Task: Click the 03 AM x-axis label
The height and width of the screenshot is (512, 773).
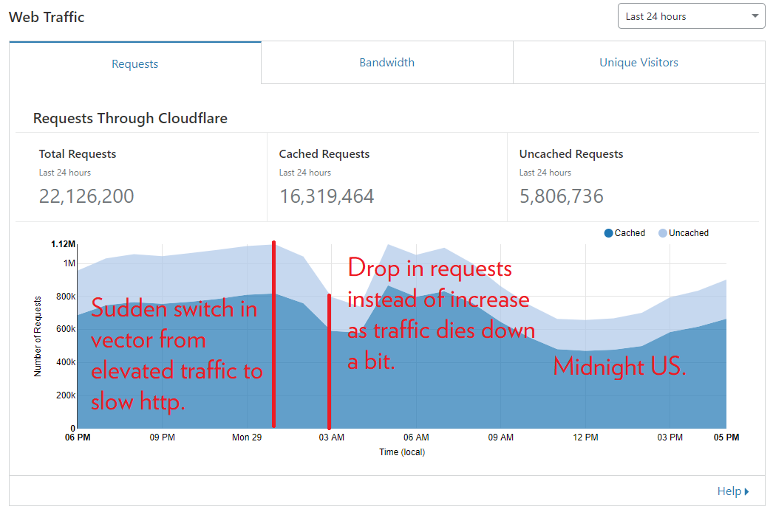Action: coord(332,437)
